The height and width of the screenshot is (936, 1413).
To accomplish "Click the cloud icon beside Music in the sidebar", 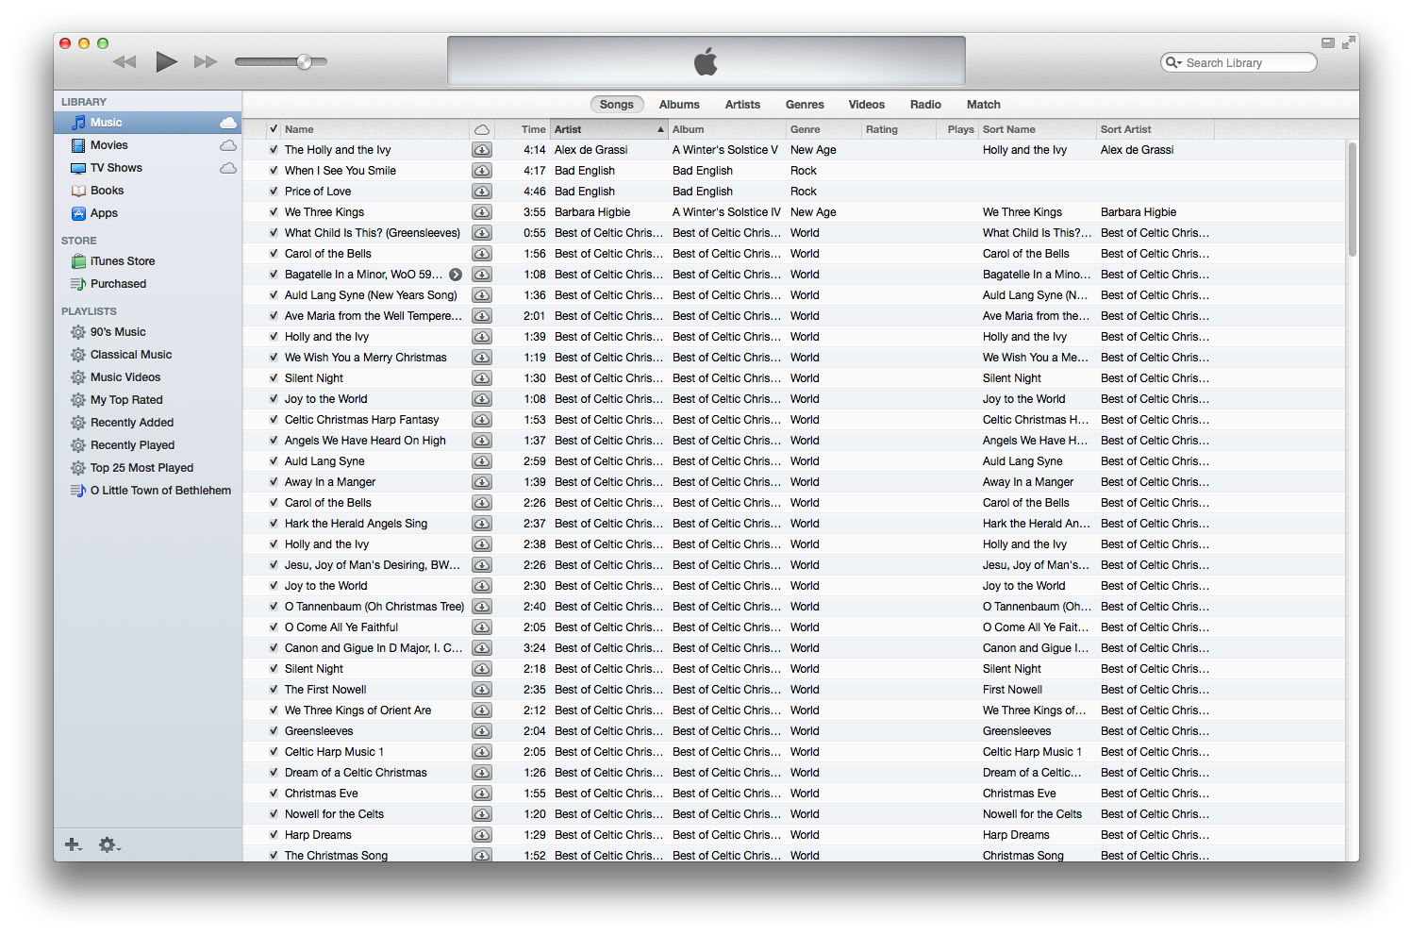I will (228, 123).
